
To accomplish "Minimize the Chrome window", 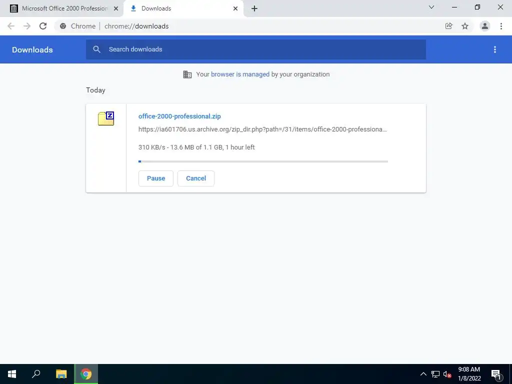I will [454, 7].
